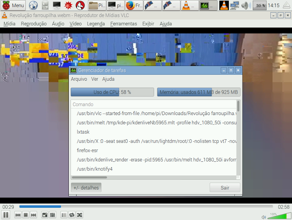Pause the video playback
This screenshot has height=220, width=292.
point(6,215)
